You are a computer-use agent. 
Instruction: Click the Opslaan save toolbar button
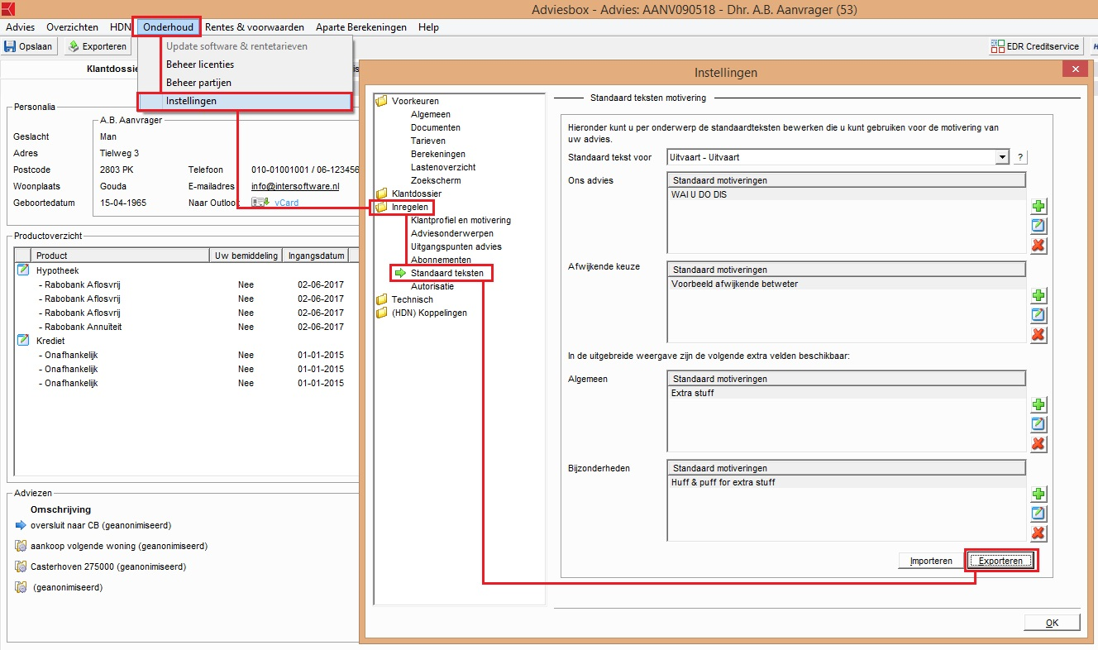(29, 46)
